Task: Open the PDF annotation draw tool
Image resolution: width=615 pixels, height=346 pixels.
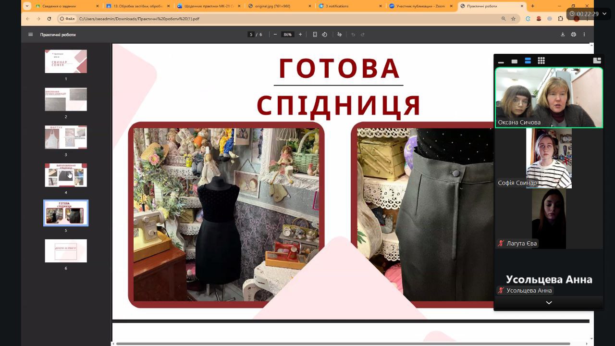Action: click(x=340, y=35)
